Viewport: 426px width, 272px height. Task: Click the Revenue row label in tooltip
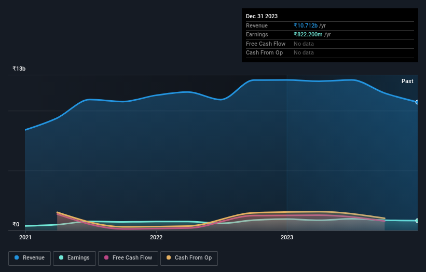(x=257, y=25)
